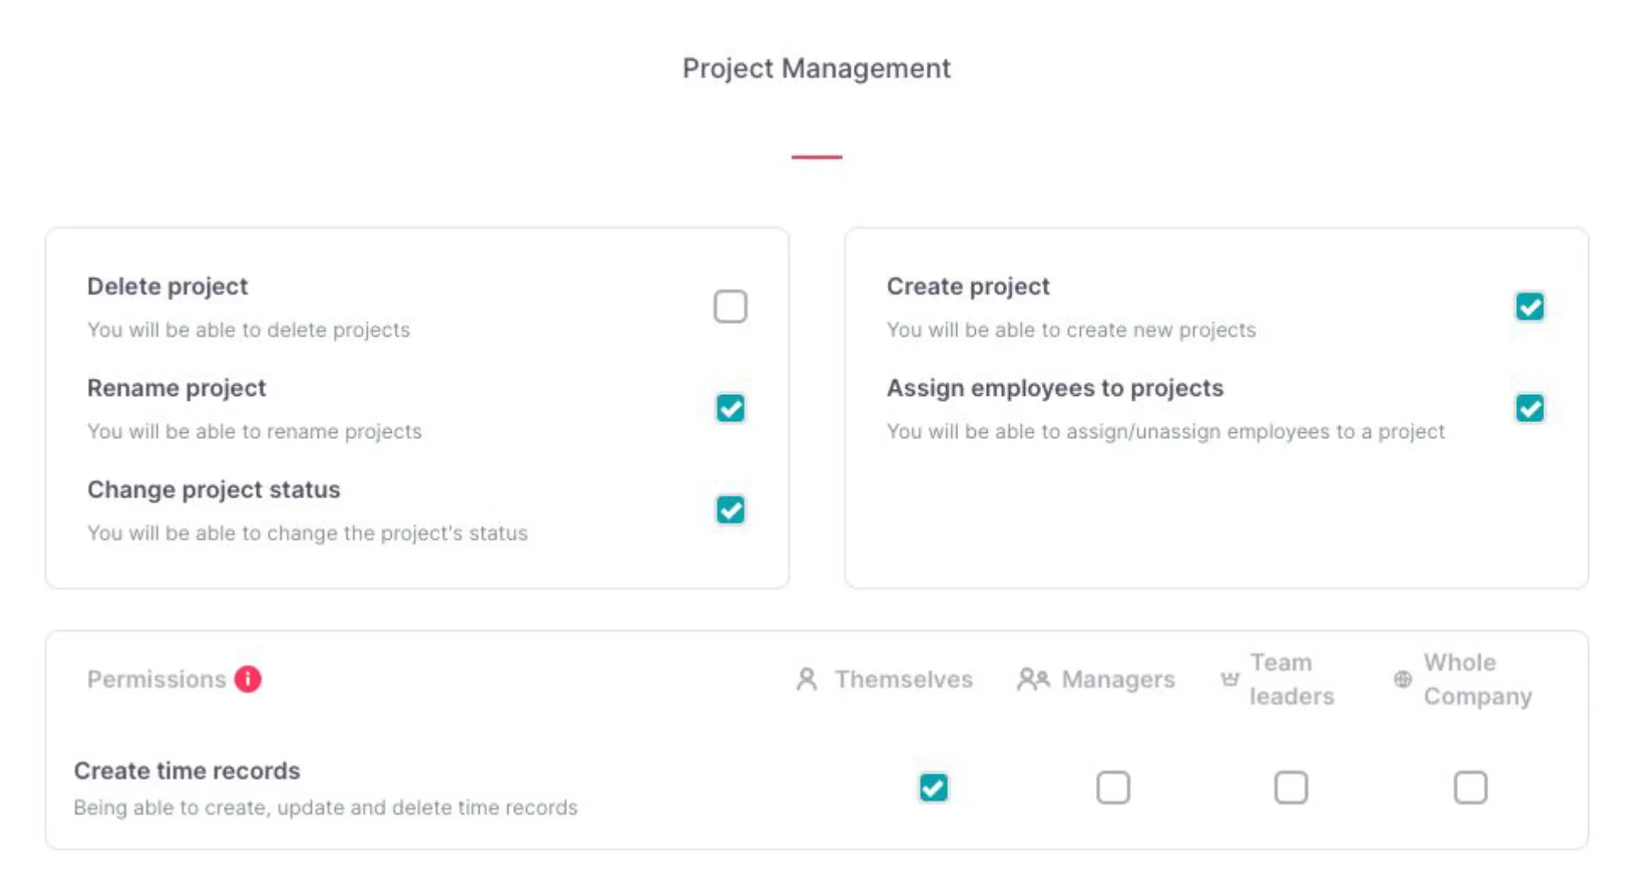1649x883 pixels.
Task: Enable the Delete project checkbox
Action: coord(730,307)
